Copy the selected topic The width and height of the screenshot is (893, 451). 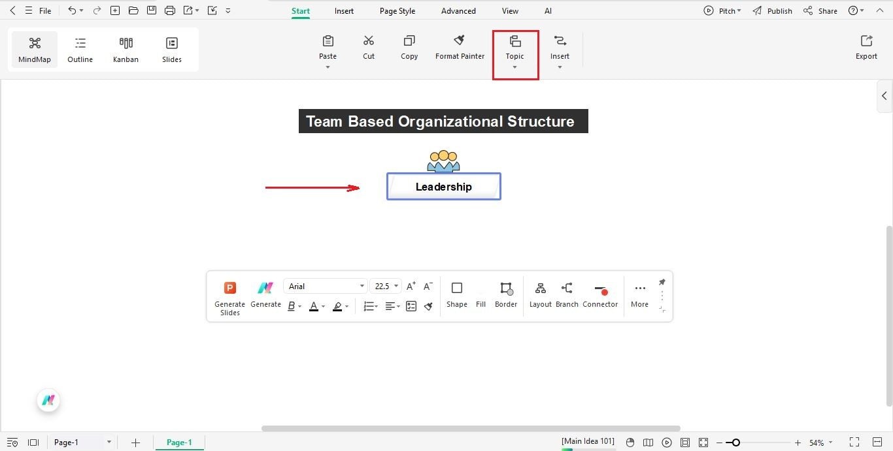point(409,48)
